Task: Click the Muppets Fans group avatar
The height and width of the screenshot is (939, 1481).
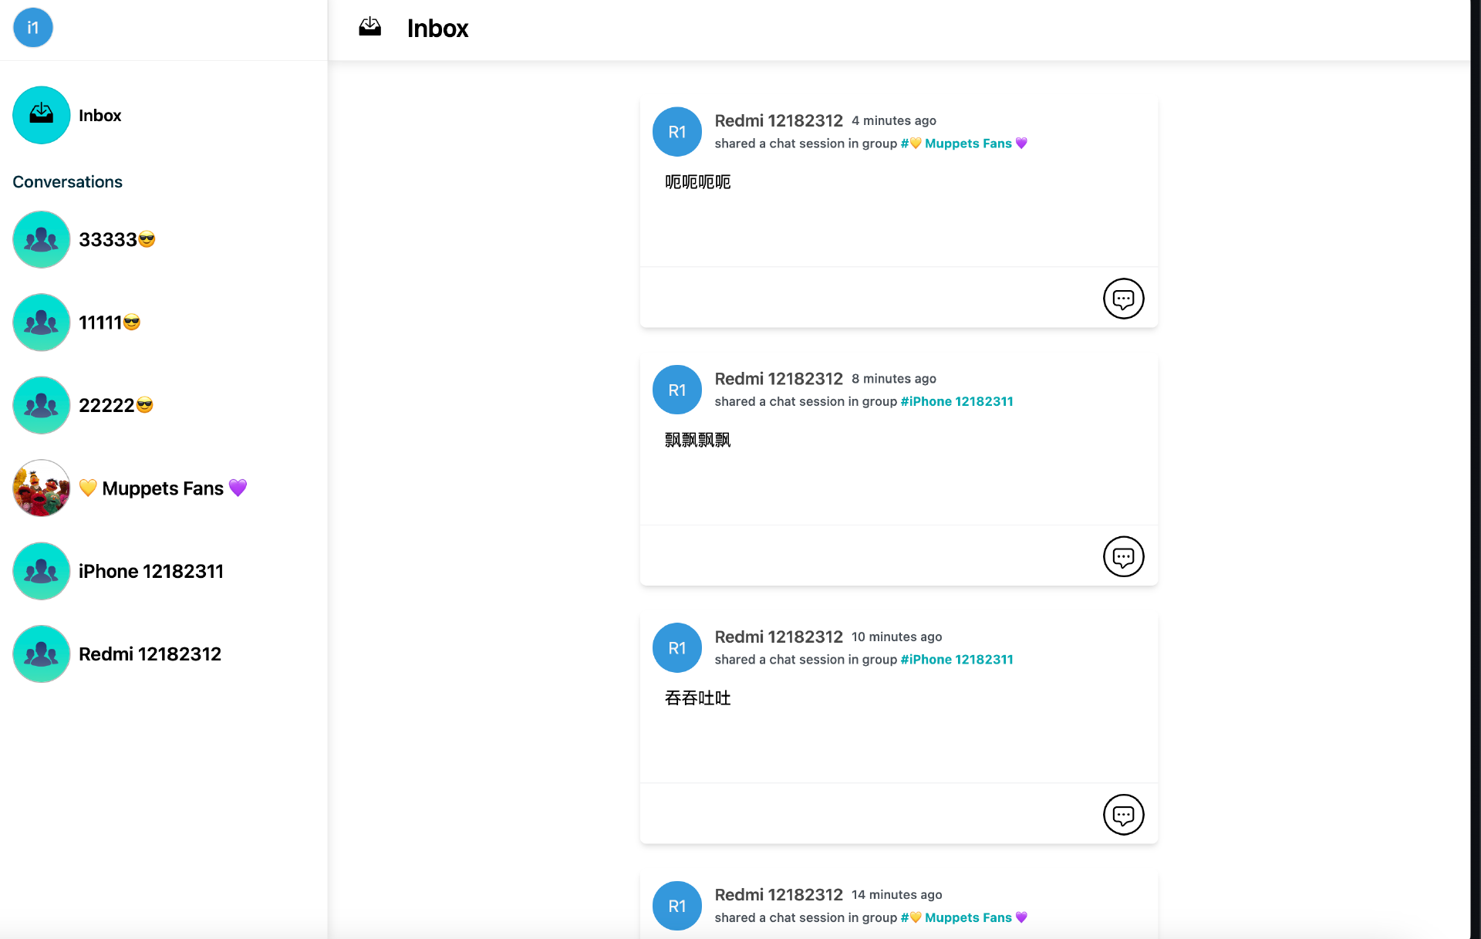Action: click(x=41, y=488)
